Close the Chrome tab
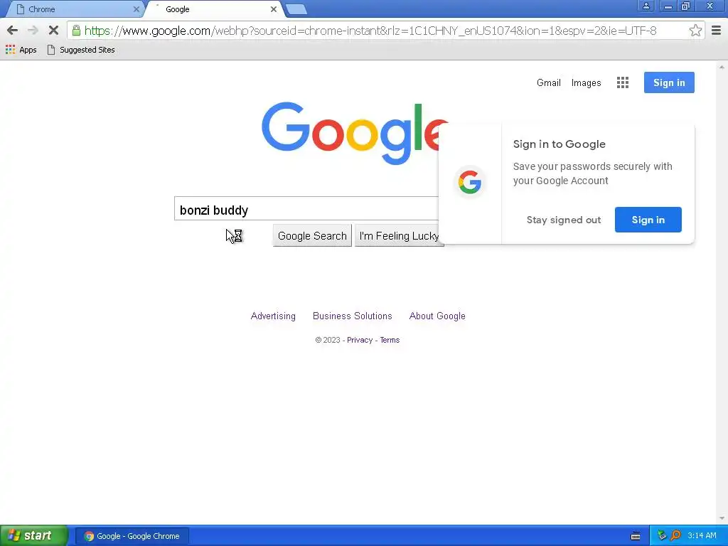Viewport: 728px width, 546px height. pos(136,9)
